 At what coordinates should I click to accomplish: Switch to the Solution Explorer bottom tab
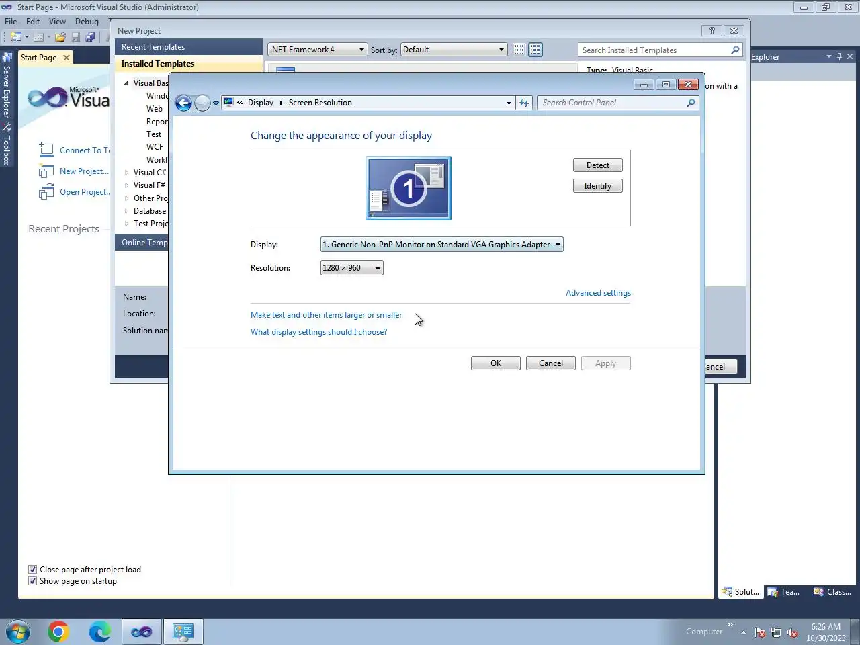[740, 592]
